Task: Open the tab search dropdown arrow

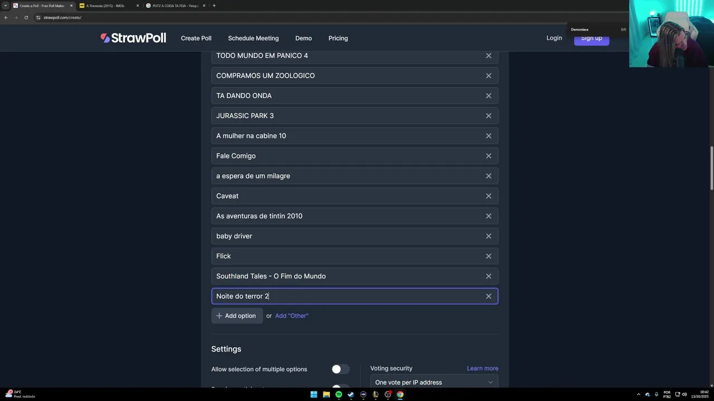Action: pos(6,6)
